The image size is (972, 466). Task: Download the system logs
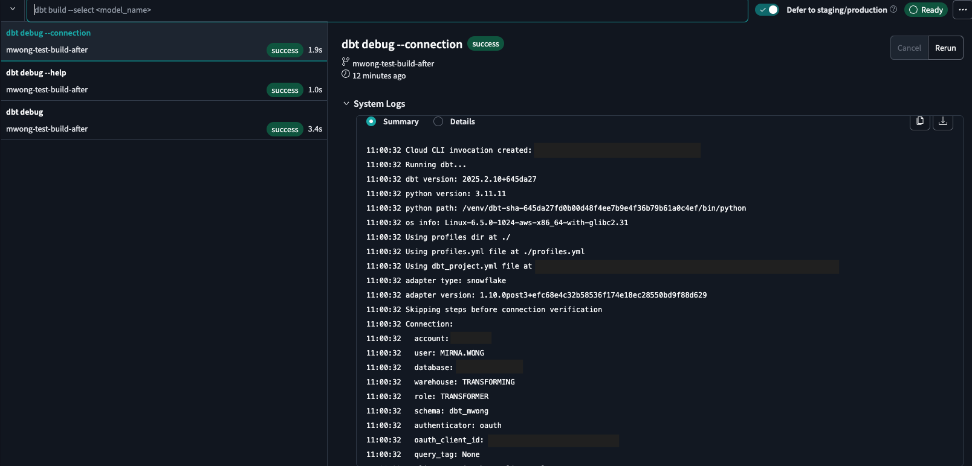[942, 121]
